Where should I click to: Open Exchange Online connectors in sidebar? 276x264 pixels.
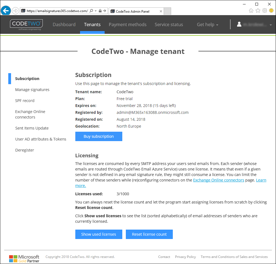[30, 114]
